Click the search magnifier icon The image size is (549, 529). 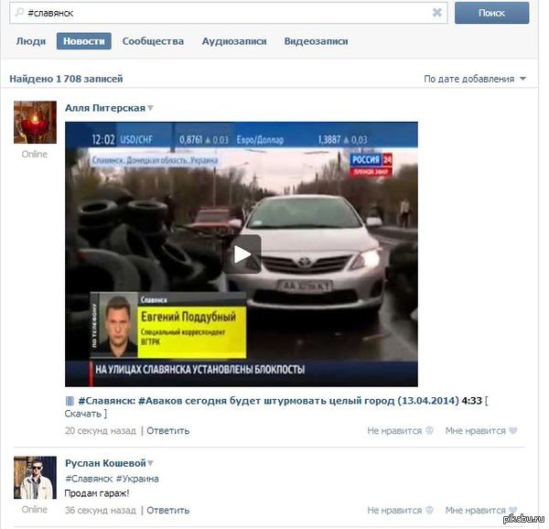click(x=19, y=13)
